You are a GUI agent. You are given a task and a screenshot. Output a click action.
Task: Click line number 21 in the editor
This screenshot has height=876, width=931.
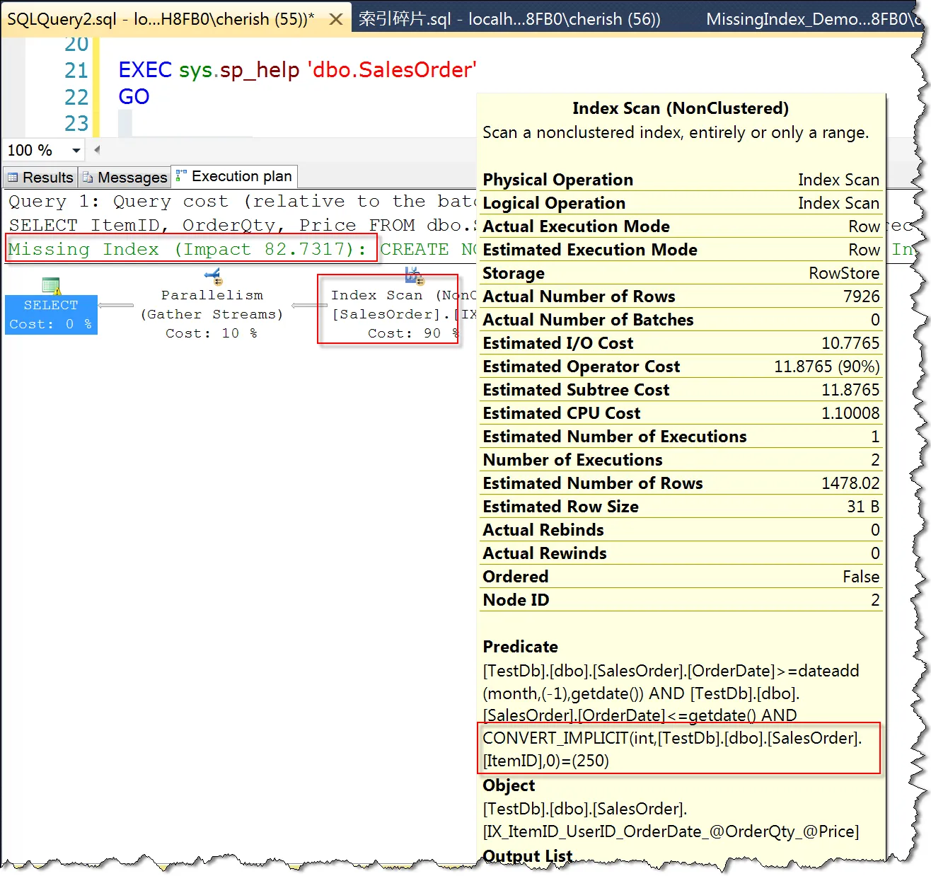click(76, 70)
